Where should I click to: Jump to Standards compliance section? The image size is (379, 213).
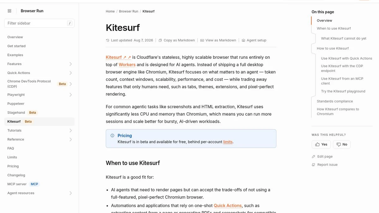[x=335, y=101]
